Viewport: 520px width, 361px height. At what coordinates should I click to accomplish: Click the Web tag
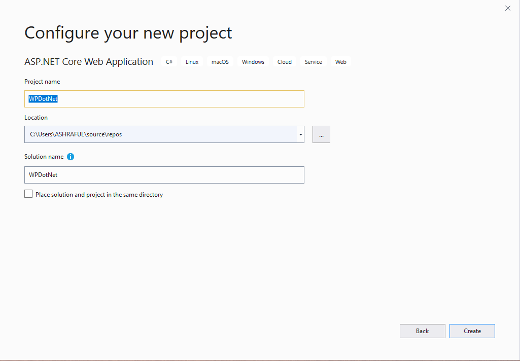[341, 62]
